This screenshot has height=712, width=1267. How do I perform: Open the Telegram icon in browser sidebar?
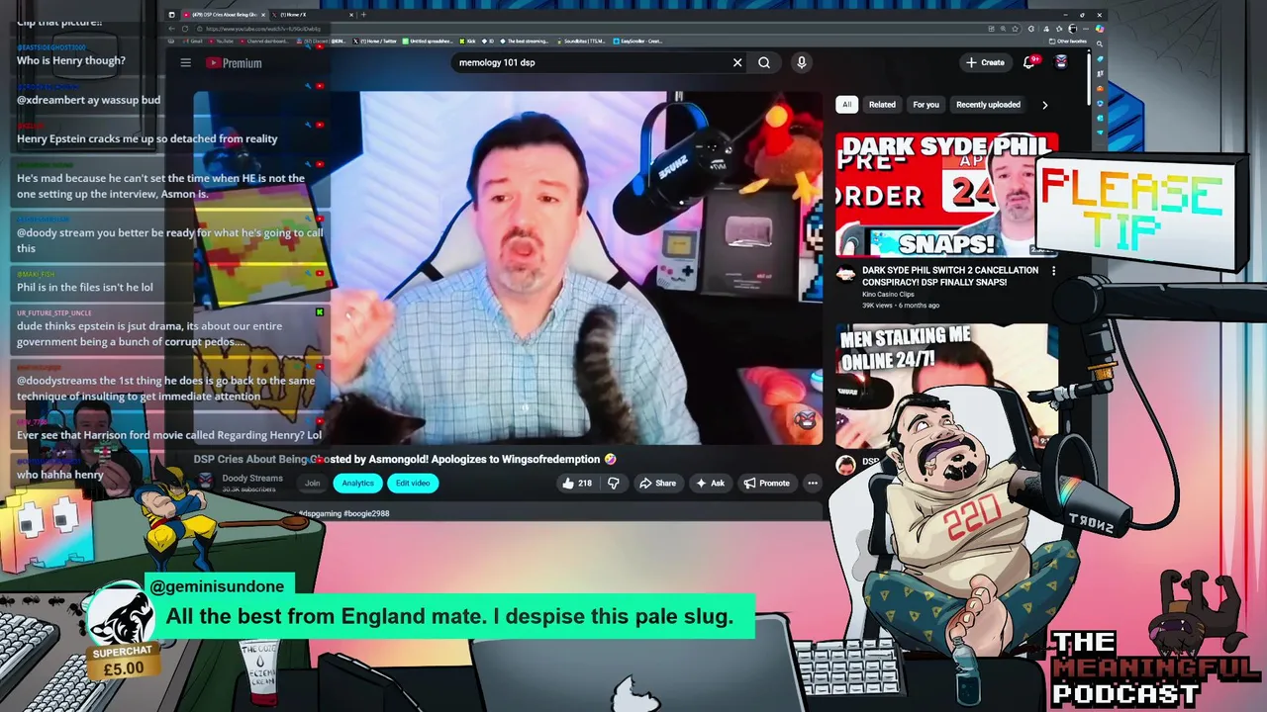coord(1100,133)
